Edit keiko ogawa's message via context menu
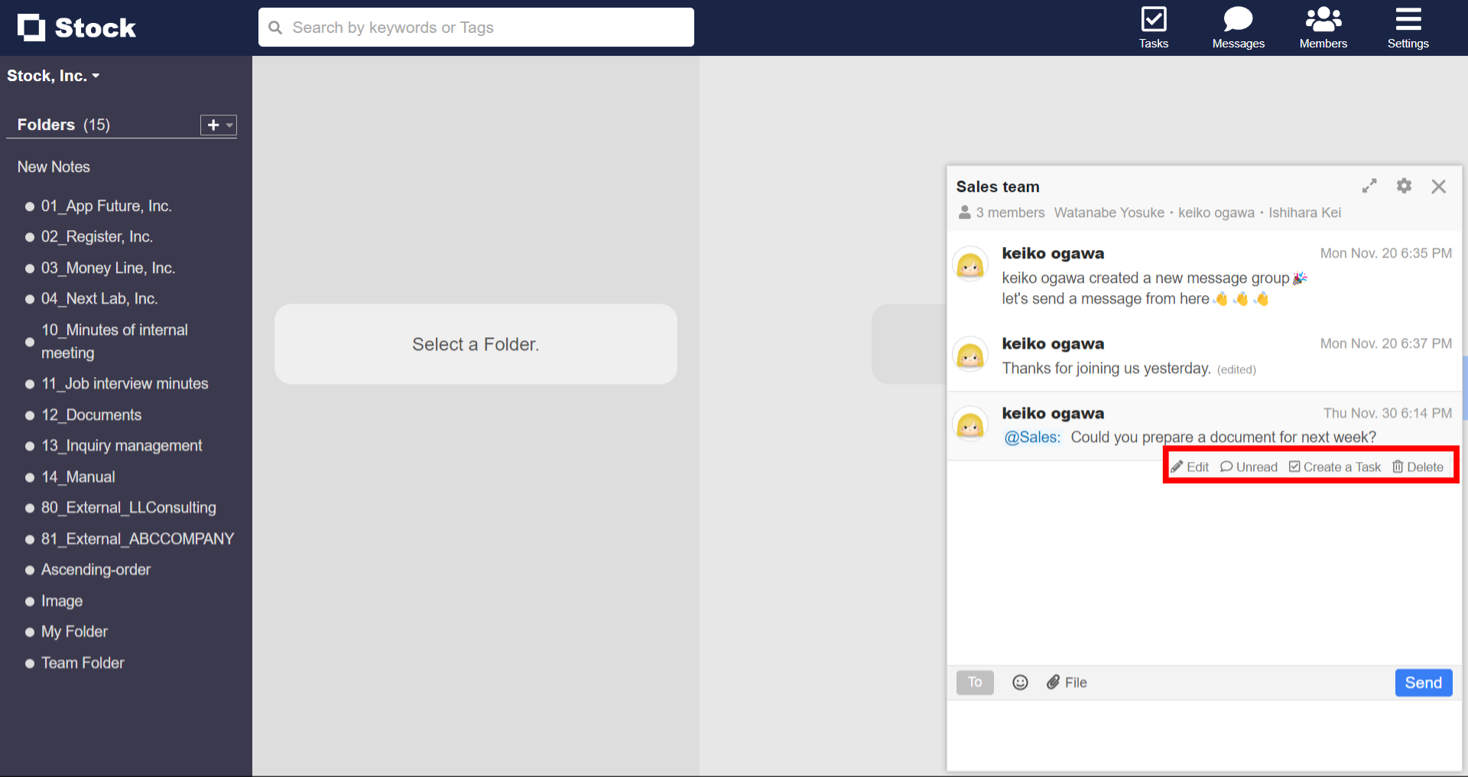This screenshot has width=1468, height=777. [x=1190, y=467]
